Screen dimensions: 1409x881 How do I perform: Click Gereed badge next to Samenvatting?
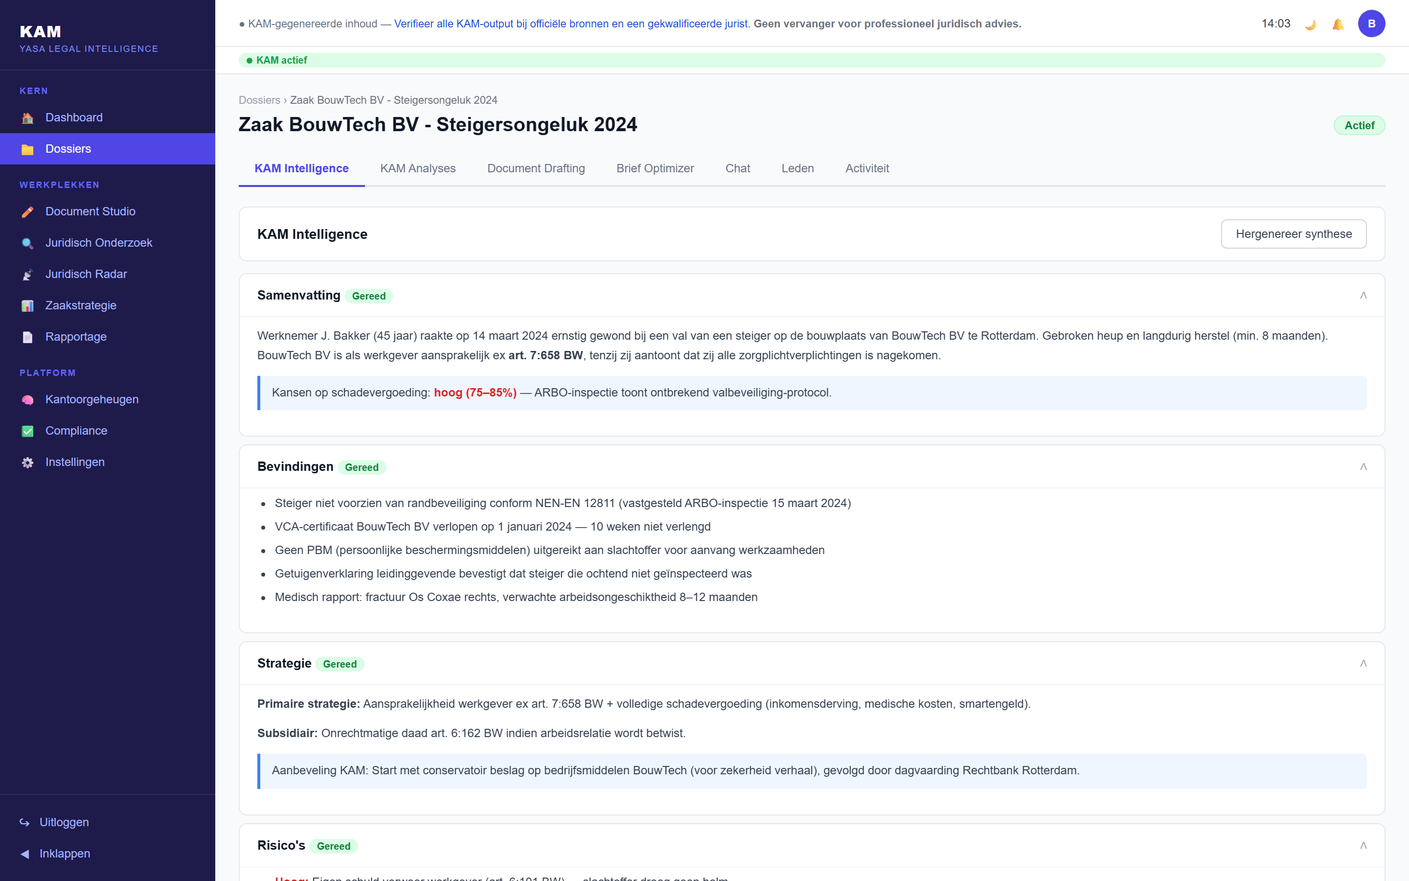point(368,296)
